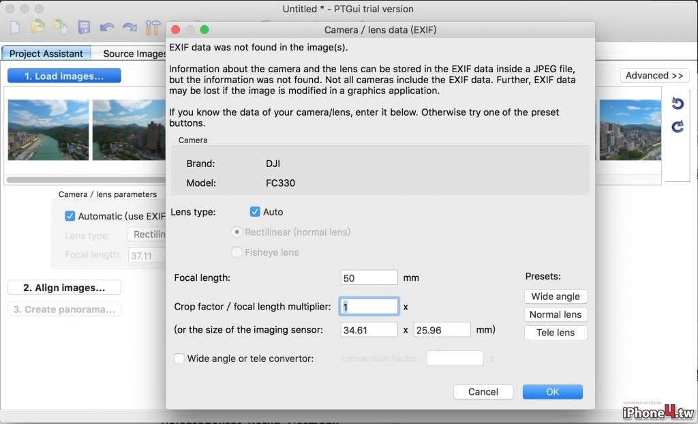Click the conversion factor input field
Viewport: 698px width, 424px height.
coord(455,358)
